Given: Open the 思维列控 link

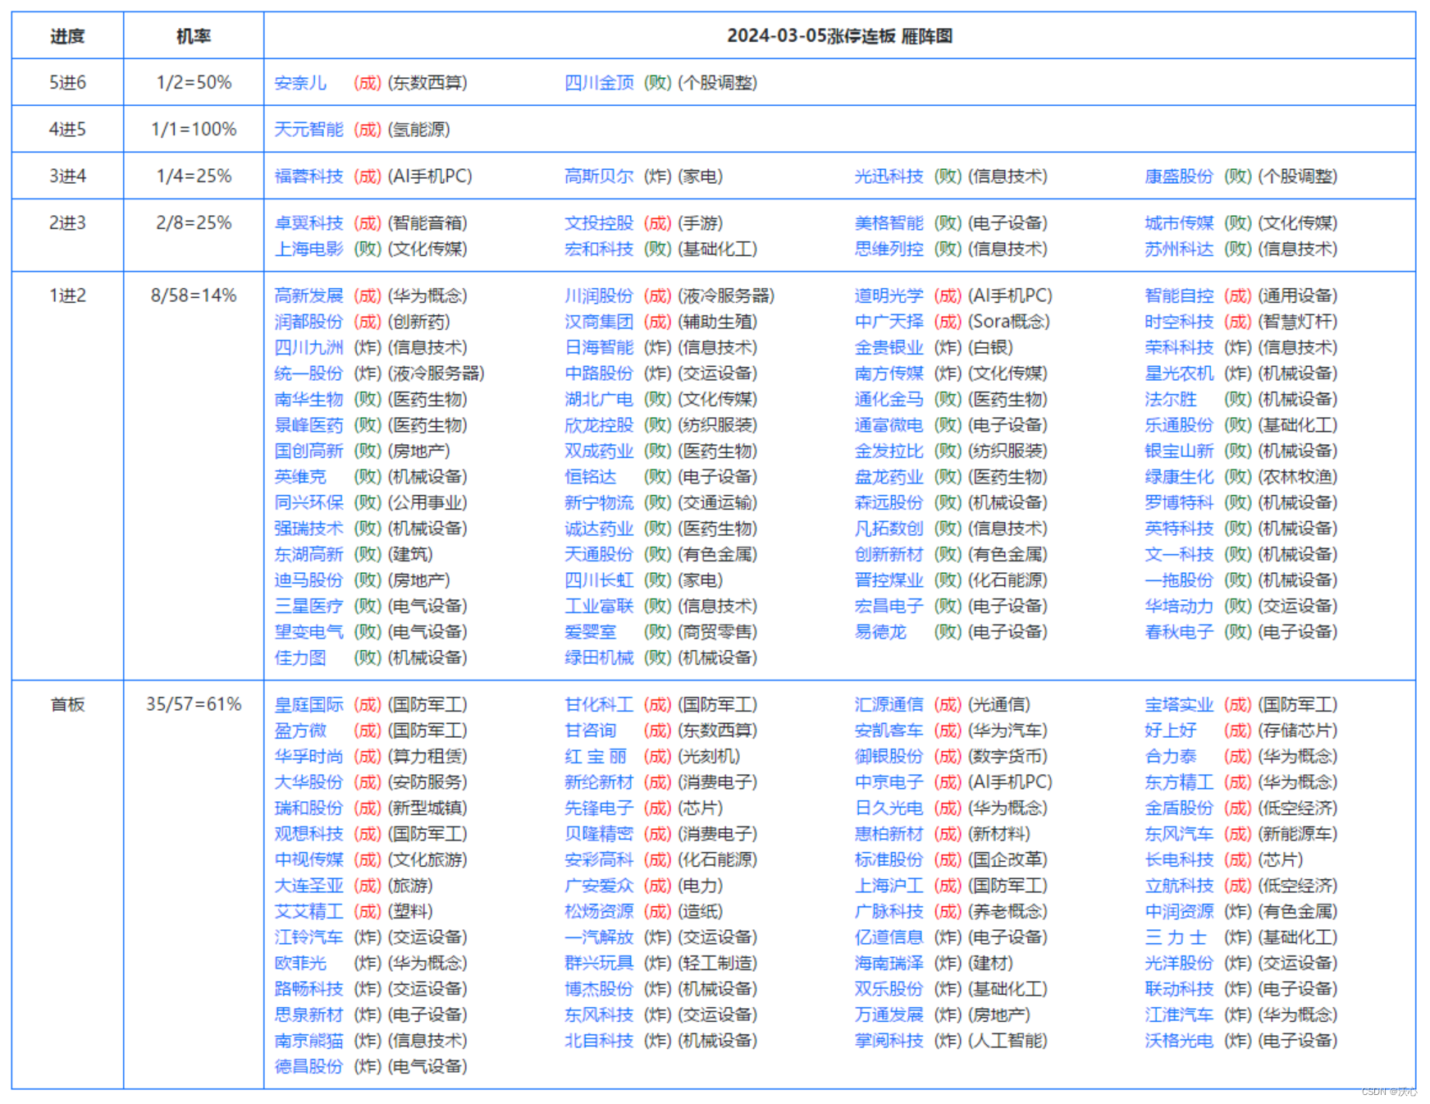Looking at the screenshot, I should 889,249.
